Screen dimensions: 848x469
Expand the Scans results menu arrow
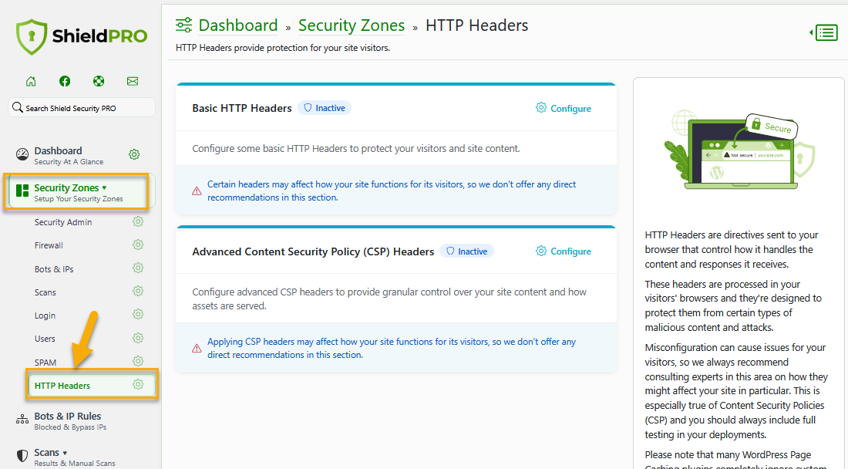(65, 453)
